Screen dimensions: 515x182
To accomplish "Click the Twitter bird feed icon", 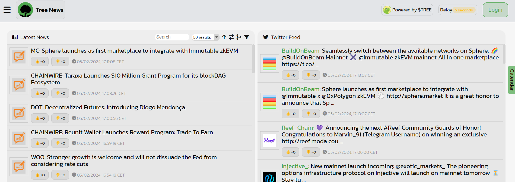I will click(x=266, y=37).
